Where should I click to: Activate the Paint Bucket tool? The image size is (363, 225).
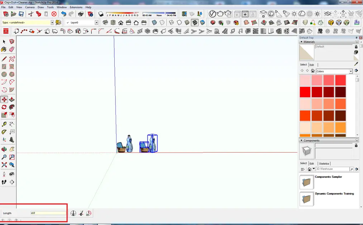[x=4, y=49]
